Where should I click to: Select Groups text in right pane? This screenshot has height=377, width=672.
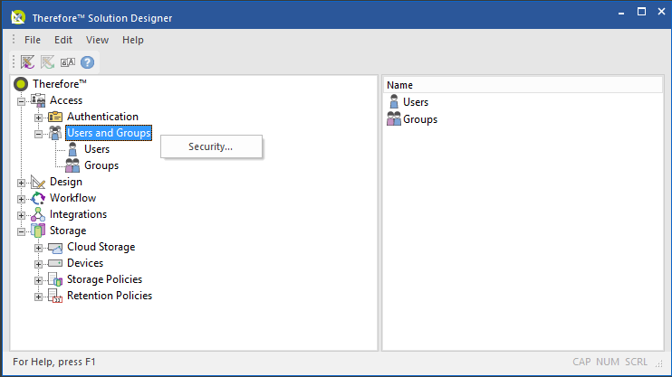click(x=420, y=119)
